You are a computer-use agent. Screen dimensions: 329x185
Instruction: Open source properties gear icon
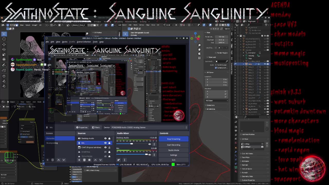(x=89, y=160)
